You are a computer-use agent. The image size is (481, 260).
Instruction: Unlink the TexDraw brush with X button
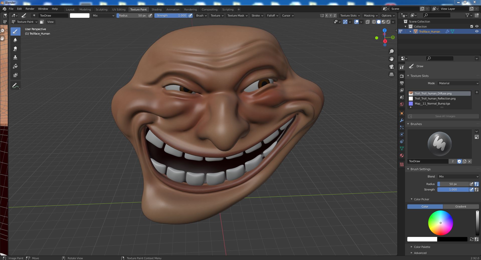(469, 161)
